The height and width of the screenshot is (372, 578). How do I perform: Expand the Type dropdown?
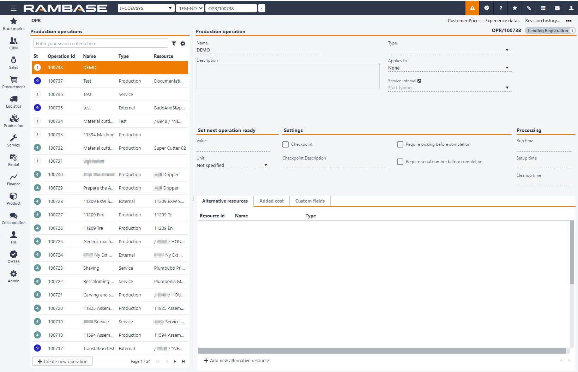[x=507, y=50]
